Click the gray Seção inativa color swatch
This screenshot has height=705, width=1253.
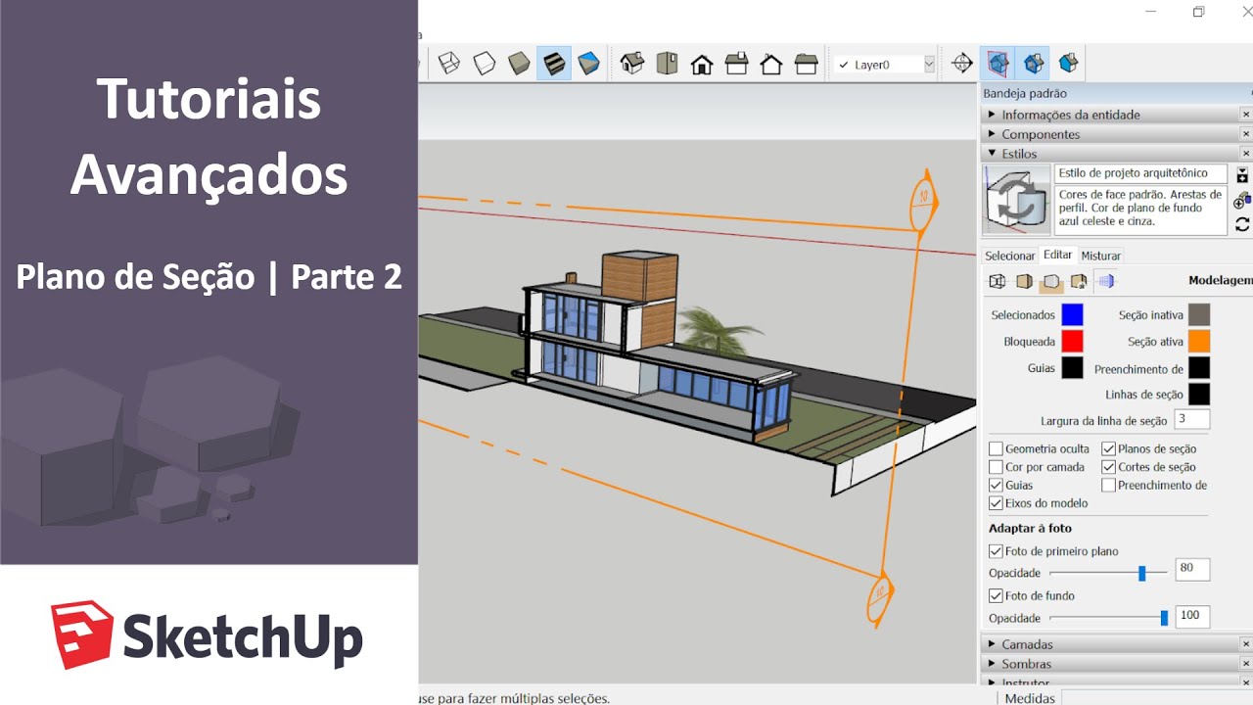pyautogui.click(x=1199, y=314)
